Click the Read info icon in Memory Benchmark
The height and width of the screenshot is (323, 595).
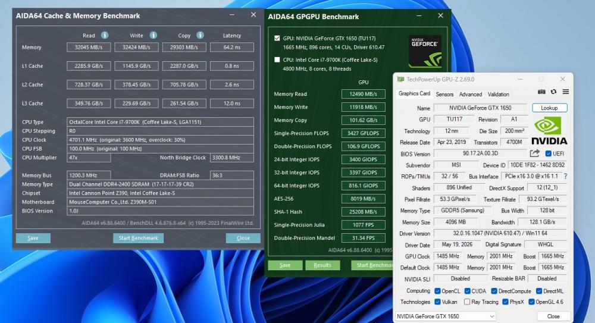[105, 35]
